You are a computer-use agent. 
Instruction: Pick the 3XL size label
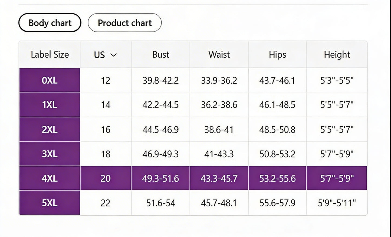tap(50, 154)
